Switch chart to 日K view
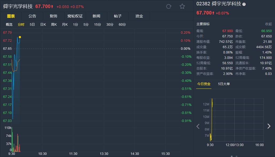The image size is (275, 157). pos(43,25)
